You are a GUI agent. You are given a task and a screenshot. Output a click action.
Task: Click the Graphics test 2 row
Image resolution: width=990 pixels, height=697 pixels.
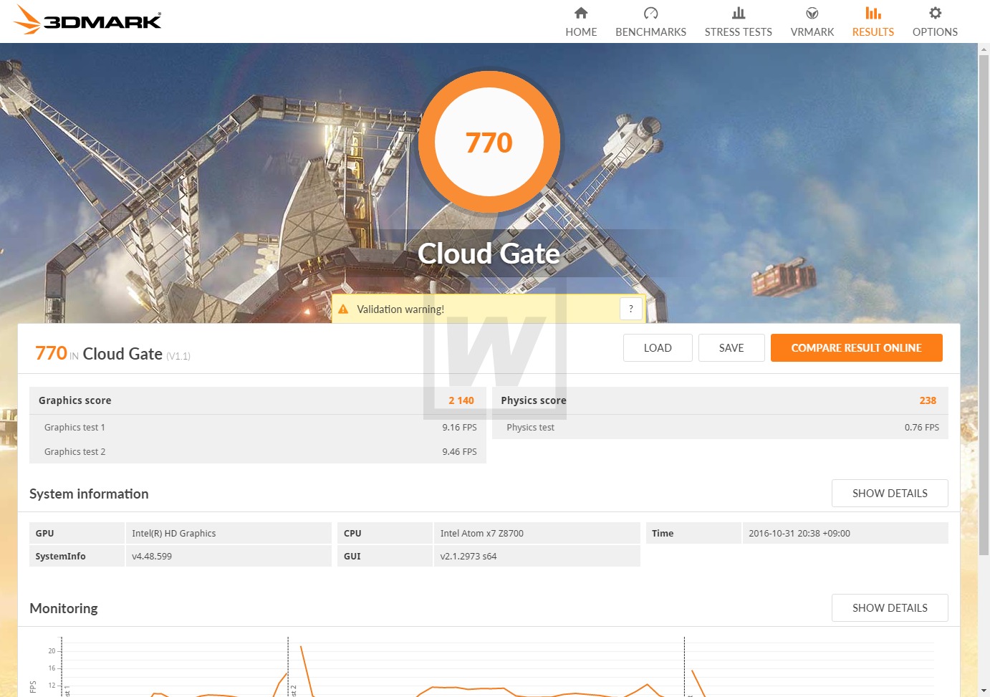coord(258,451)
